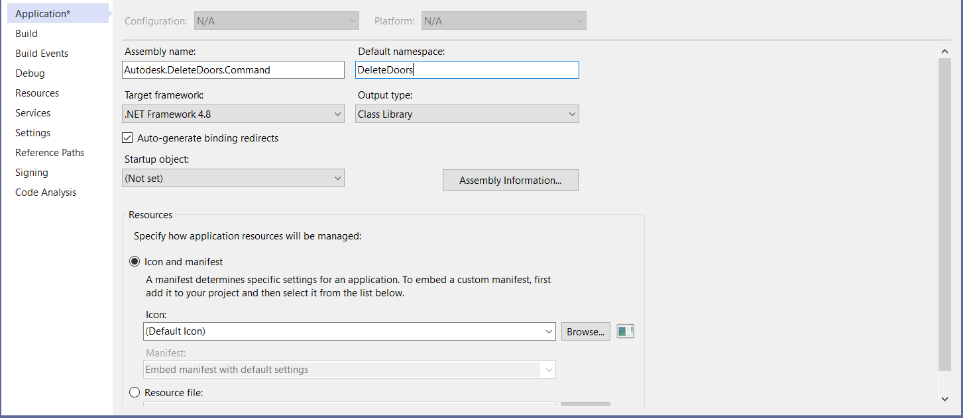Switch to the Build settings page

pos(26,33)
